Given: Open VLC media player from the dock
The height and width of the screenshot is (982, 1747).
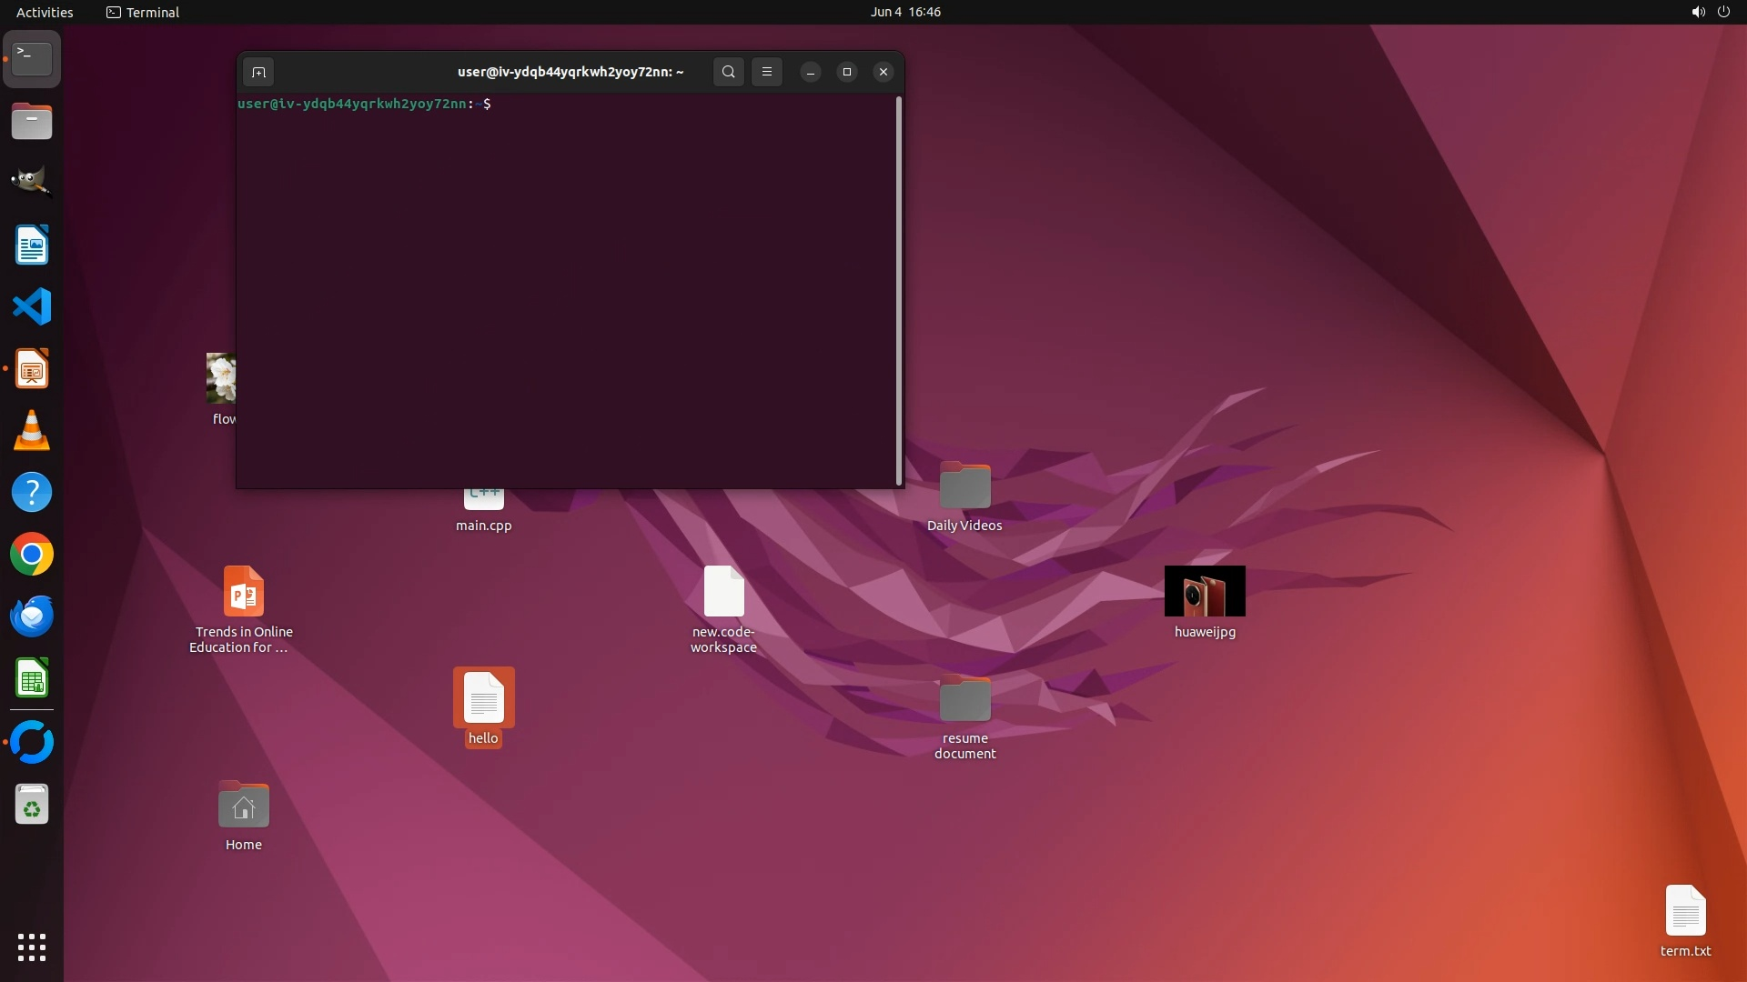Looking at the screenshot, I should pyautogui.click(x=32, y=430).
